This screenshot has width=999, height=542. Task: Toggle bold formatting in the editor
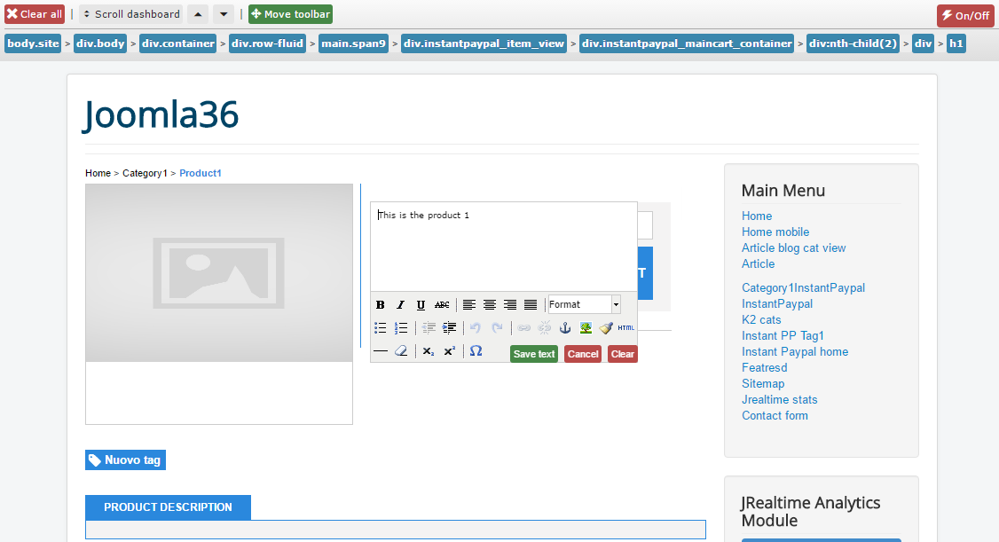[x=381, y=305]
